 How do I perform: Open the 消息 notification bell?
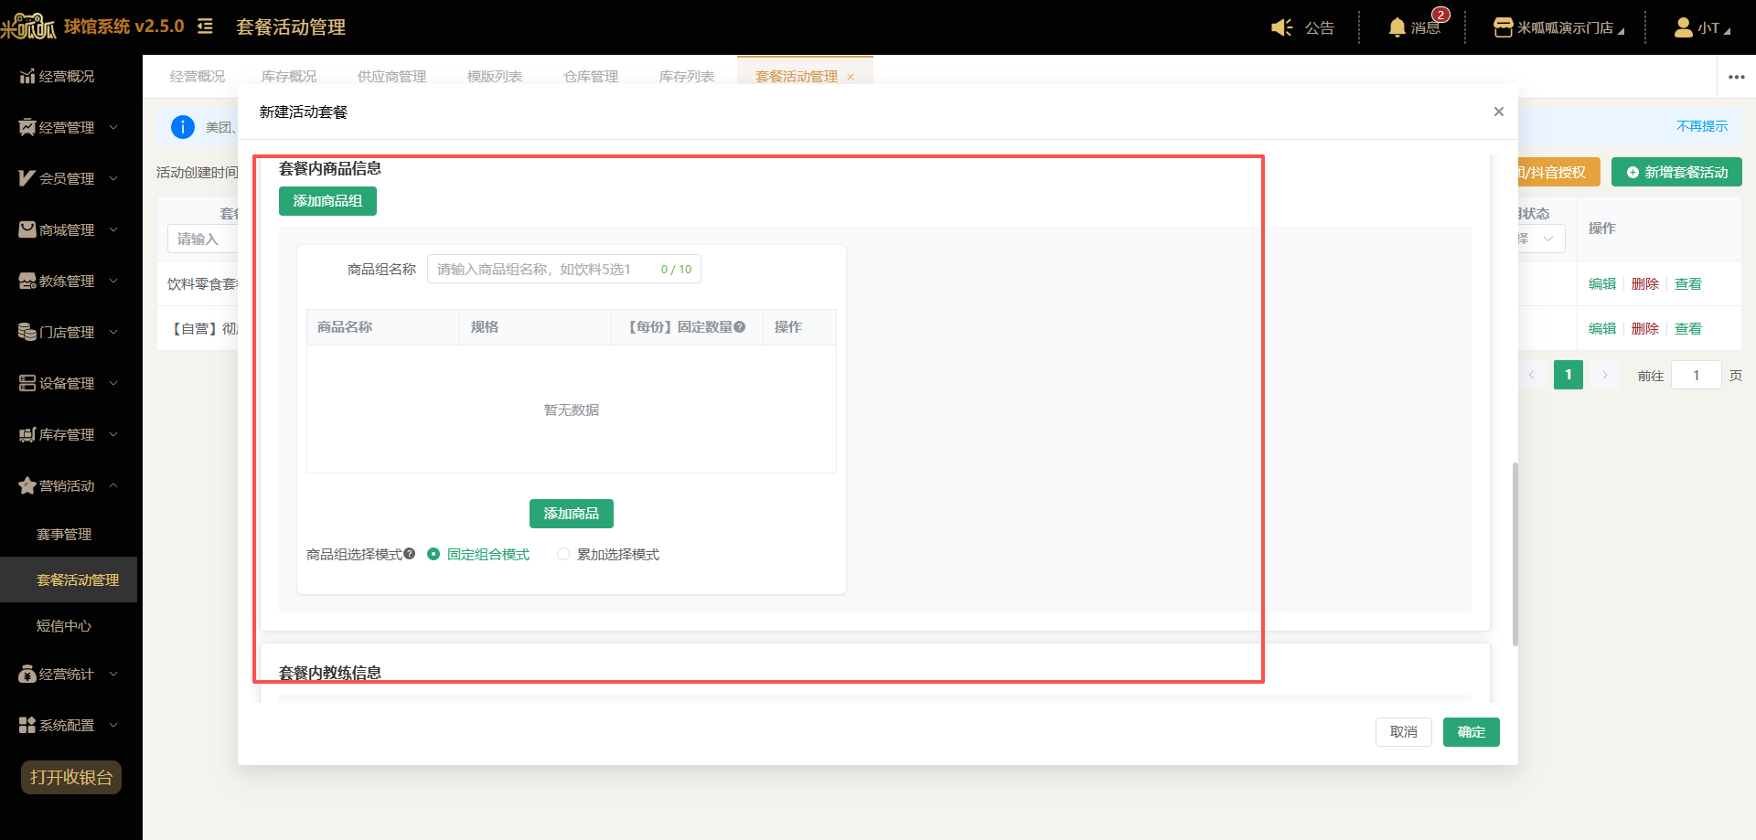point(1397,27)
